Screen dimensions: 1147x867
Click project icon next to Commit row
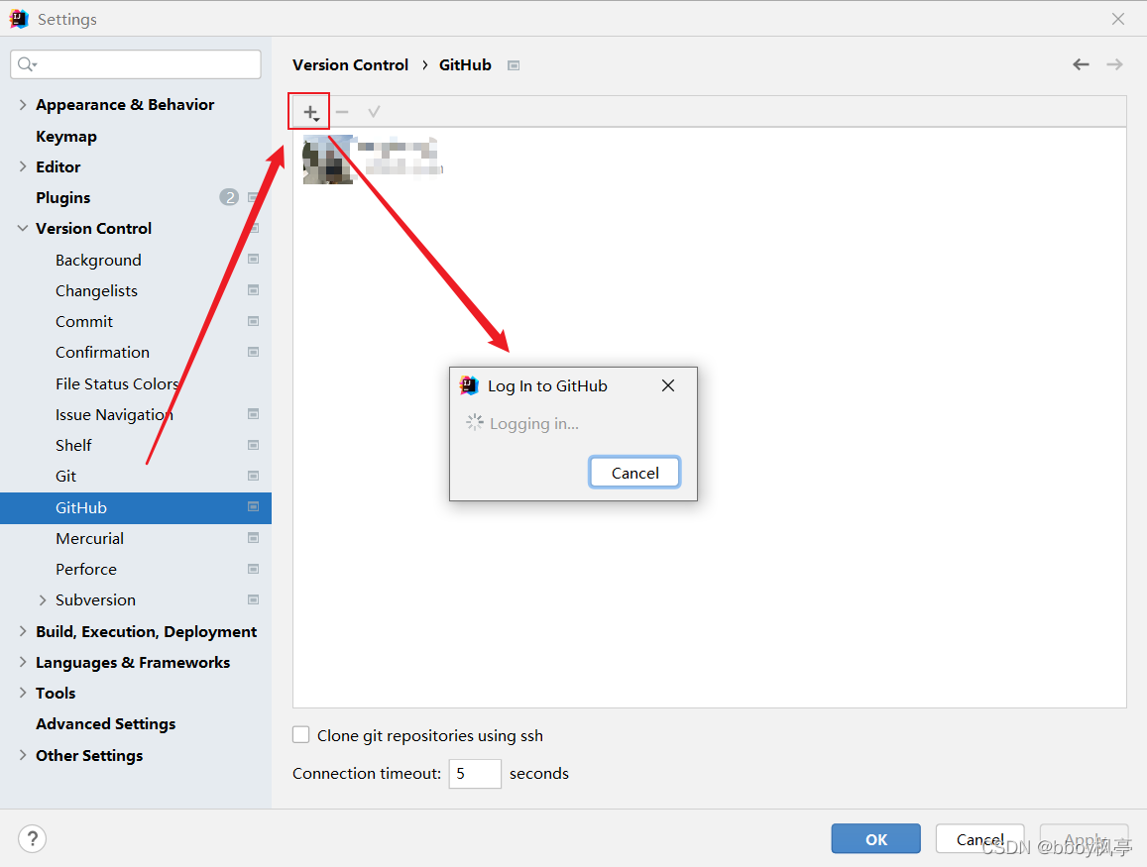(253, 321)
